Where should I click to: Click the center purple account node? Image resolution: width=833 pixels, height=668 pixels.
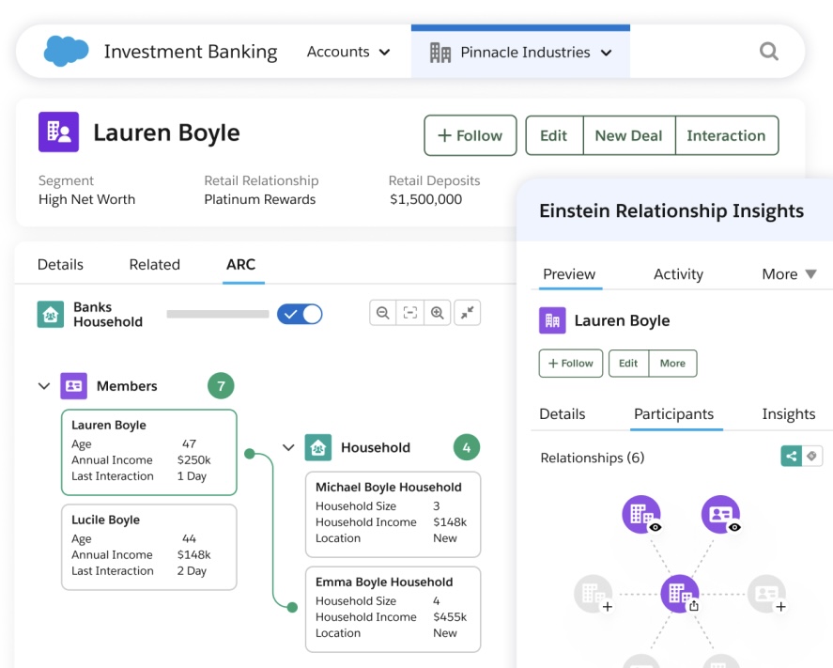tap(680, 594)
